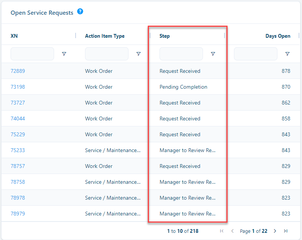Screen dimensions: 302x240
Task: Open the Step column filter icon
Action: pyautogui.click(x=213, y=54)
